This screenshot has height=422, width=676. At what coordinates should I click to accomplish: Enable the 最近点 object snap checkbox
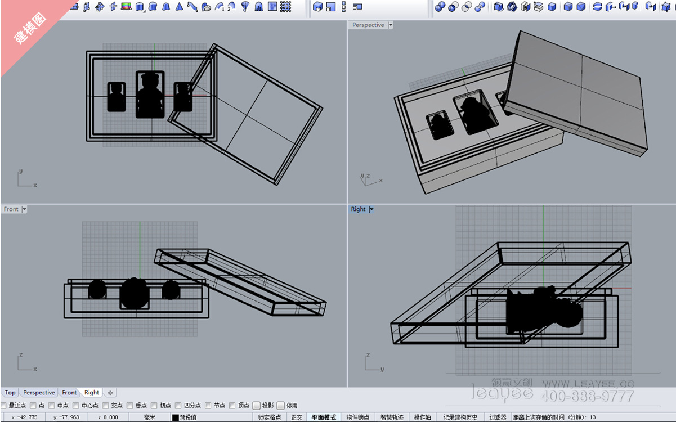pyautogui.click(x=4, y=406)
